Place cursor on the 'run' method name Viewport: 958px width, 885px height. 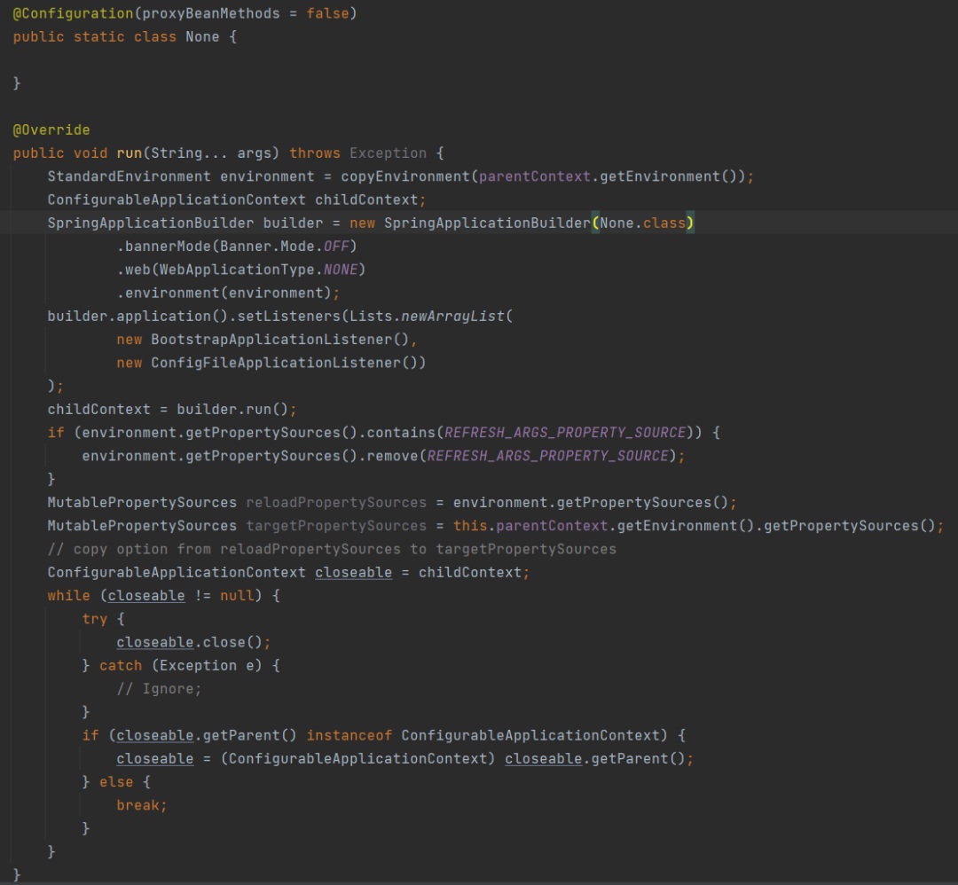point(129,153)
